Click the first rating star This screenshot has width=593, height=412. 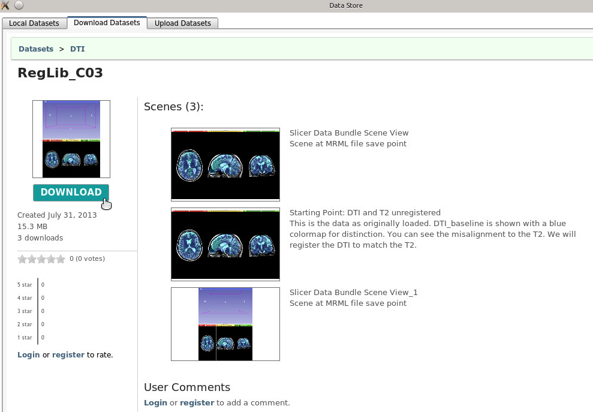pos(22,259)
